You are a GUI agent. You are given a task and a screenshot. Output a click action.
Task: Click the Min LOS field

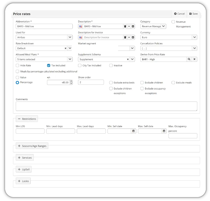coord(30,131)
